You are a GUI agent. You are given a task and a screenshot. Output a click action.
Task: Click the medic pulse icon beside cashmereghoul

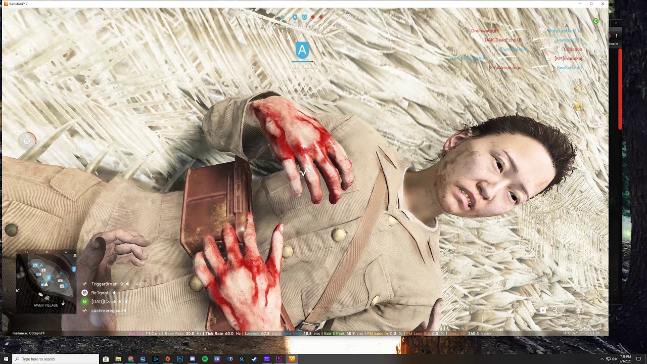pos(85,310)
